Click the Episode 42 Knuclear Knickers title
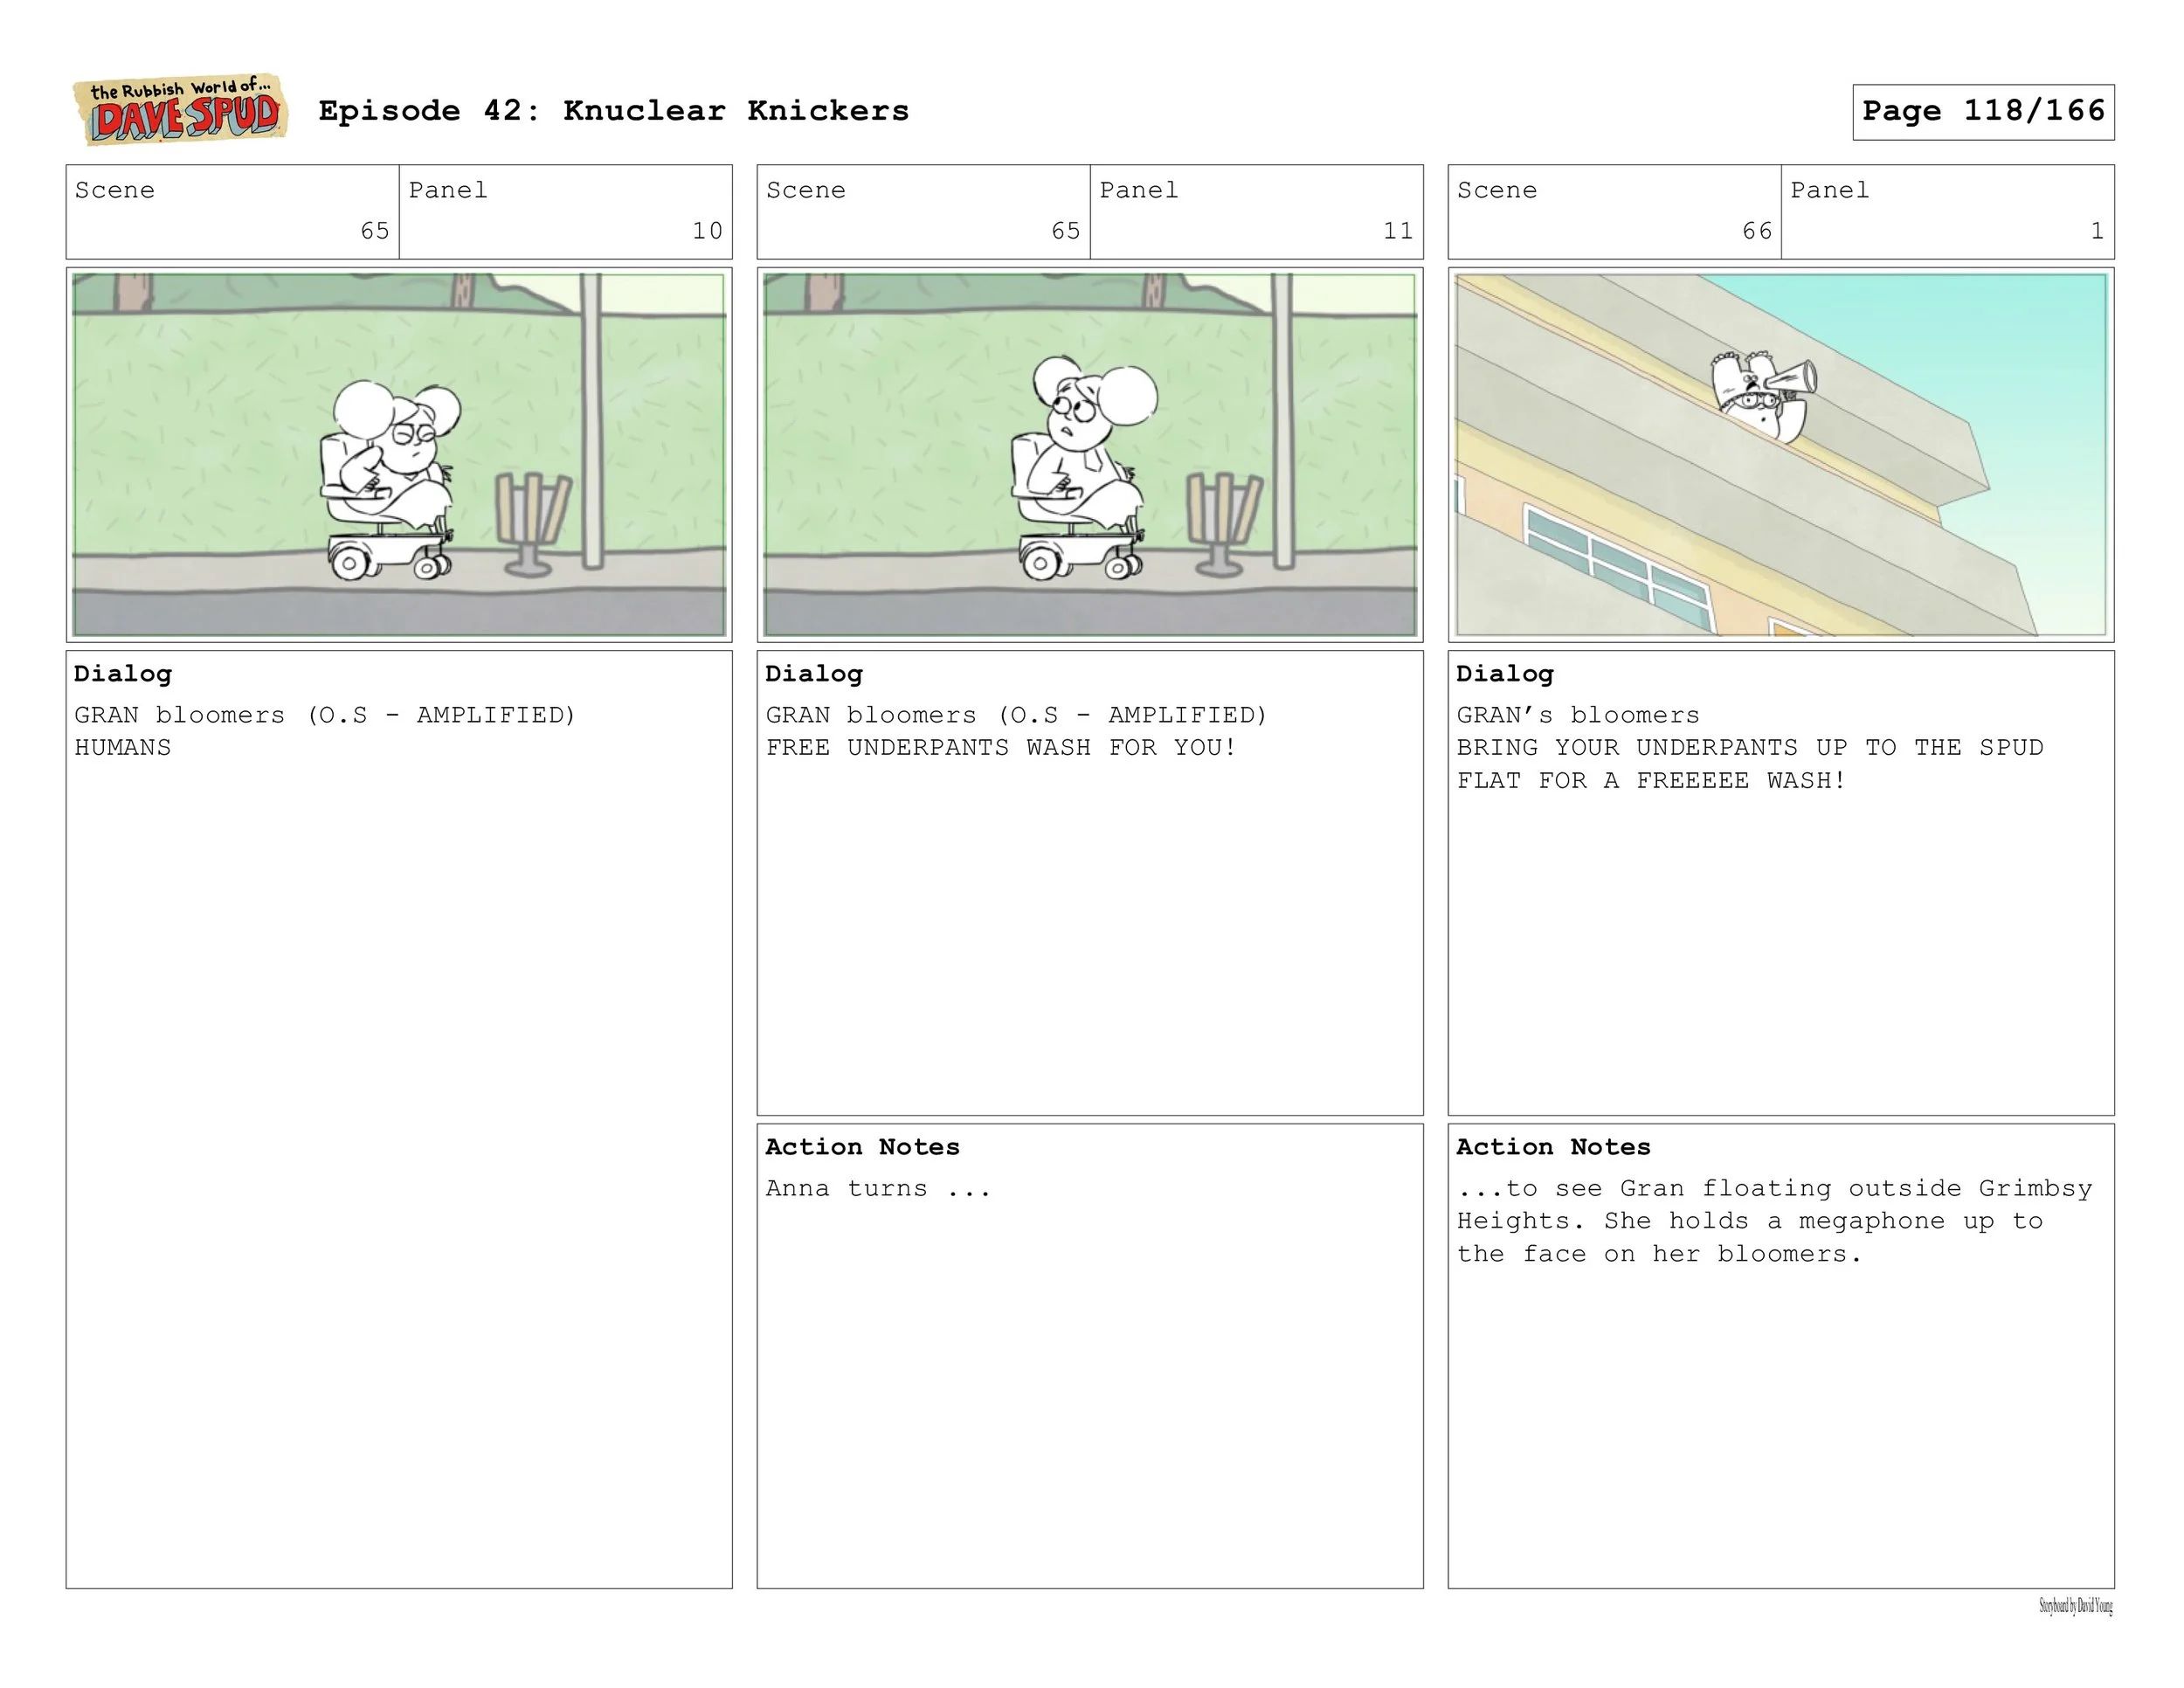 tap(613, 111)
